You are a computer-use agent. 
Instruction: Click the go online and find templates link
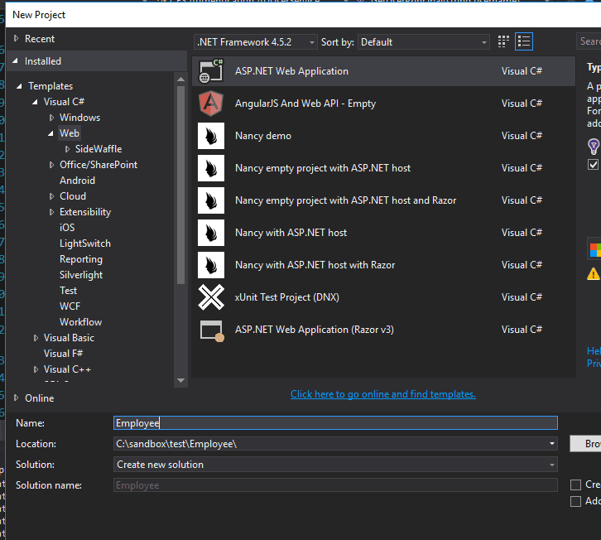coord(382,394)
